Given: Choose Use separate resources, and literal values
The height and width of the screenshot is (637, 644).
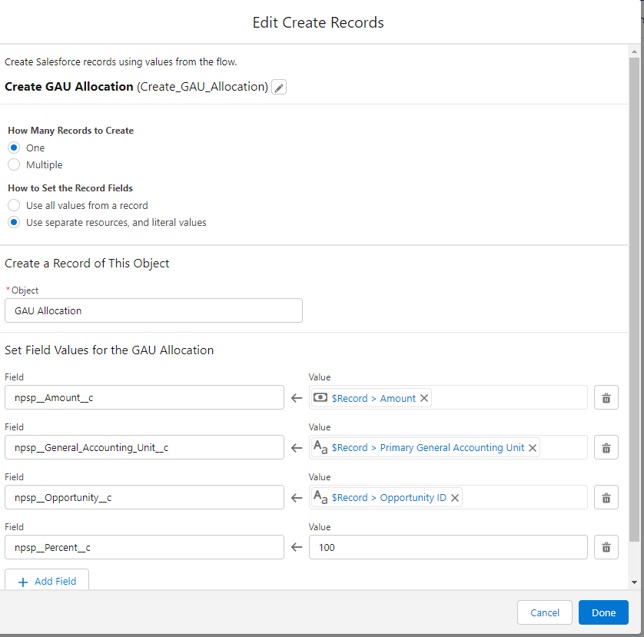Looking at the screenshot, I should [14, 222].
